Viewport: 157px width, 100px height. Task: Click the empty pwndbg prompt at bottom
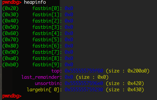[12, 96]
